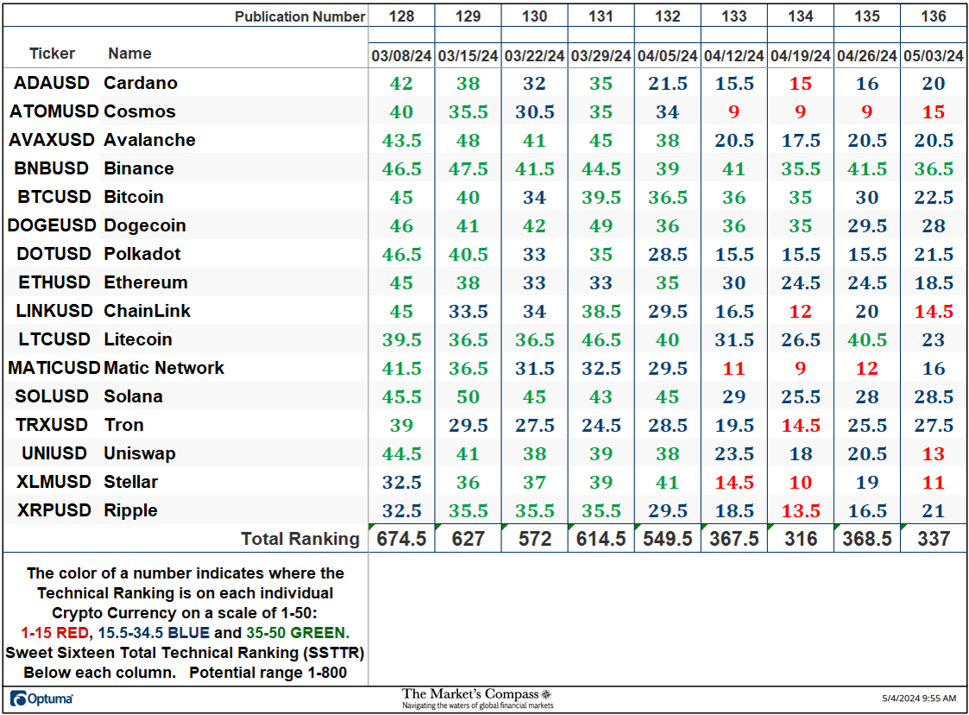Image resolution: width=969 pixels, height=715 pixels.
Task: Click the 05/03/24 date header
Action: click(x=933, y=55)
